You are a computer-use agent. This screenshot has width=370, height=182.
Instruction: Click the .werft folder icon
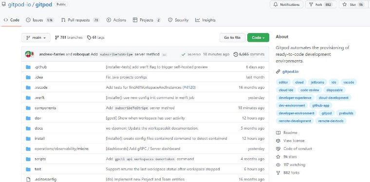[28, 98]
